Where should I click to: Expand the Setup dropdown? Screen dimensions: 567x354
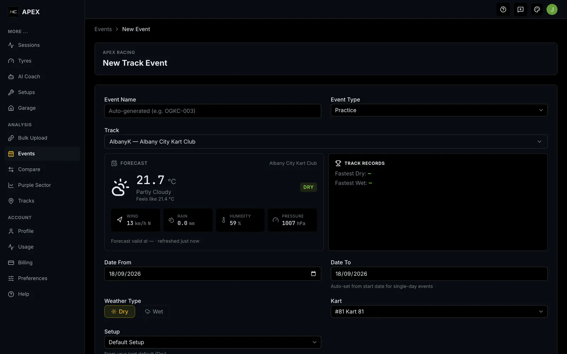(213, 342)
